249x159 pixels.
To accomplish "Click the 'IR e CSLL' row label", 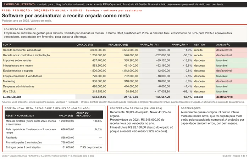I will pos(9,91).
